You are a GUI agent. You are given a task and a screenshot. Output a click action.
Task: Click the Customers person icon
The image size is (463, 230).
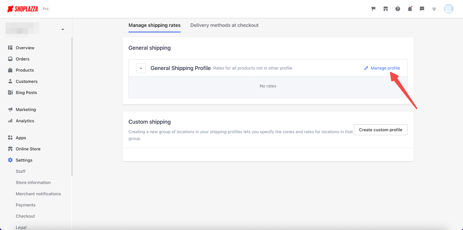pyautogui.click(x=10, y=81)
